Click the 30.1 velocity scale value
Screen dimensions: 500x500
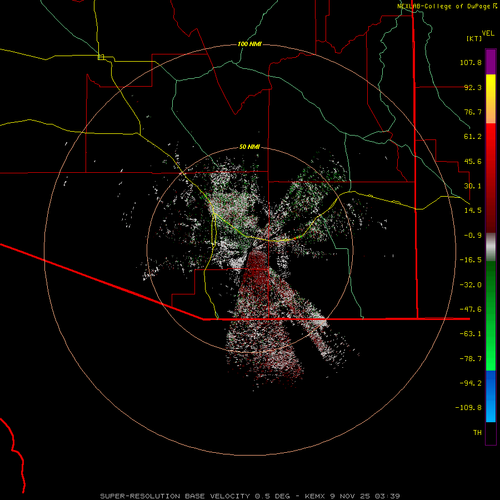pos(473,186)
